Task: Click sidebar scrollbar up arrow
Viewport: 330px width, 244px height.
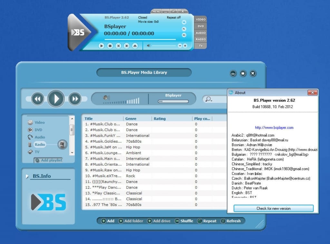Action: click(x=72, y=119)
